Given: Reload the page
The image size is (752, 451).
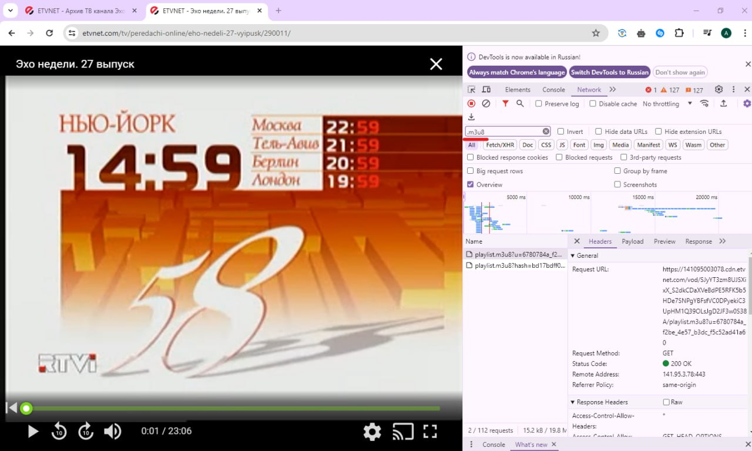Looking at the screenshot, I should click(x=49, y=33).
